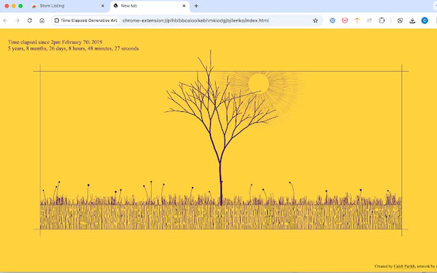Bookmark this page using the star icon
Image resolution: width=437 pixels, height=273 pixels.
click(x=316, y=20)
